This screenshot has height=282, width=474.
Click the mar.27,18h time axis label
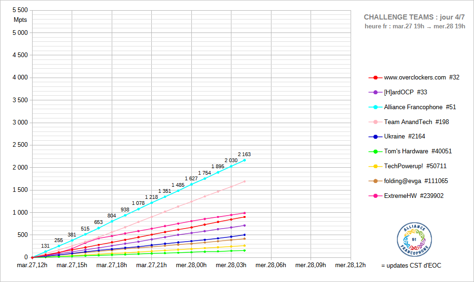pos(111,266)
